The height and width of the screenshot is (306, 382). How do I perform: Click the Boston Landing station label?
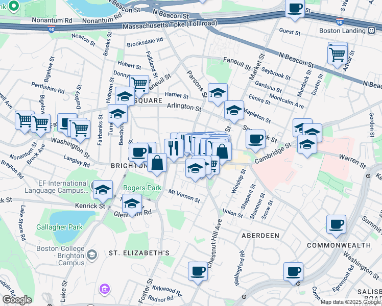tap(342, 31)
